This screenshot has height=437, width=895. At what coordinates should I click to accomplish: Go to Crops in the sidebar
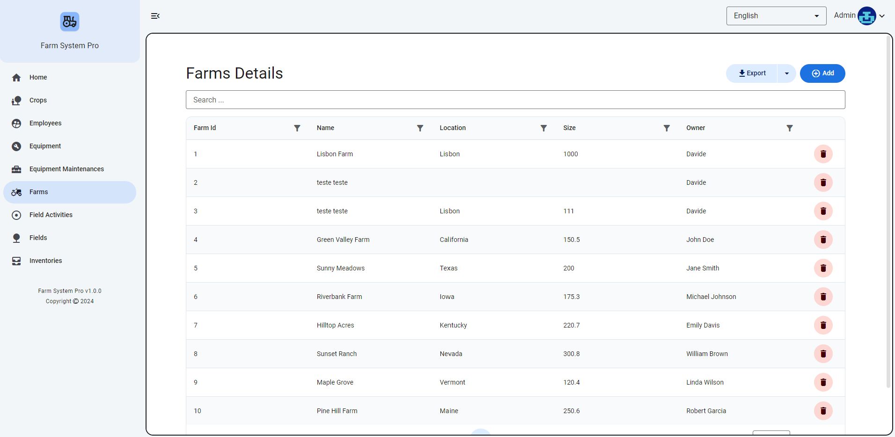tap(38, 100)
